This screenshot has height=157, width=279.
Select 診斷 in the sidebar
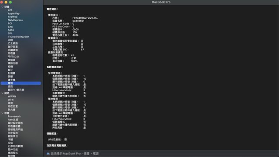[x=10, y=77]
